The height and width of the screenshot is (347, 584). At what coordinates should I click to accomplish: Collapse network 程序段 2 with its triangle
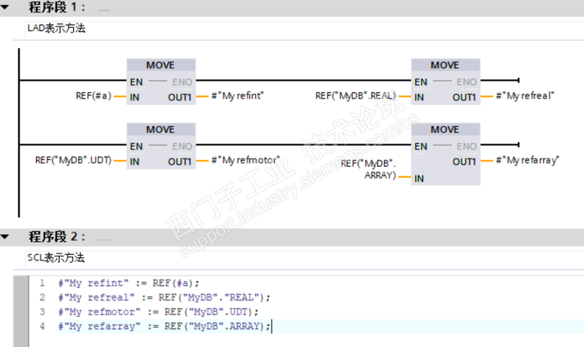[x=5, y=236]
